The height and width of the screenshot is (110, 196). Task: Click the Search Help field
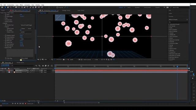click(179, 7)
